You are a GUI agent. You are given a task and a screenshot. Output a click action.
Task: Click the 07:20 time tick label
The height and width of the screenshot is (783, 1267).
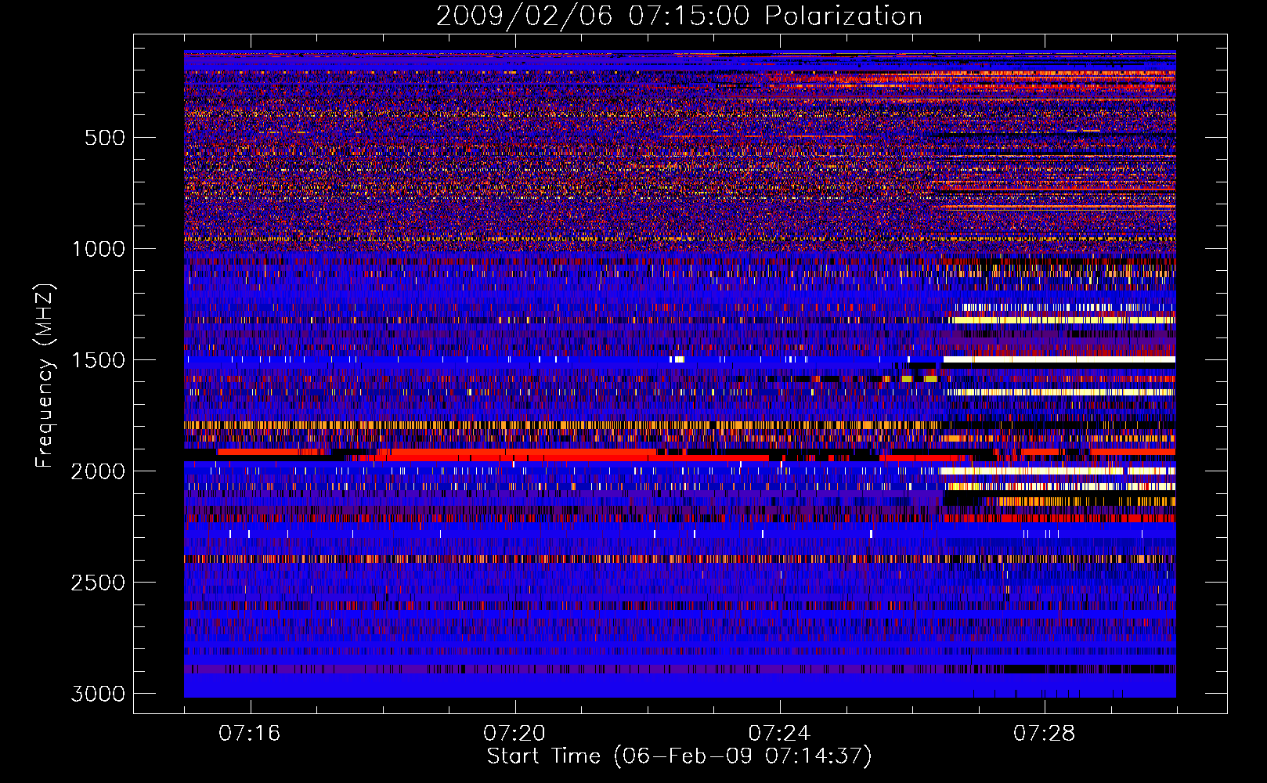(x=514, y=733)
